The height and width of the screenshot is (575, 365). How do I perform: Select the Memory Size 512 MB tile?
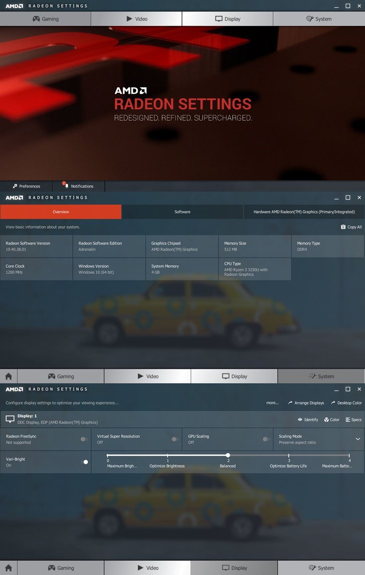255,246
